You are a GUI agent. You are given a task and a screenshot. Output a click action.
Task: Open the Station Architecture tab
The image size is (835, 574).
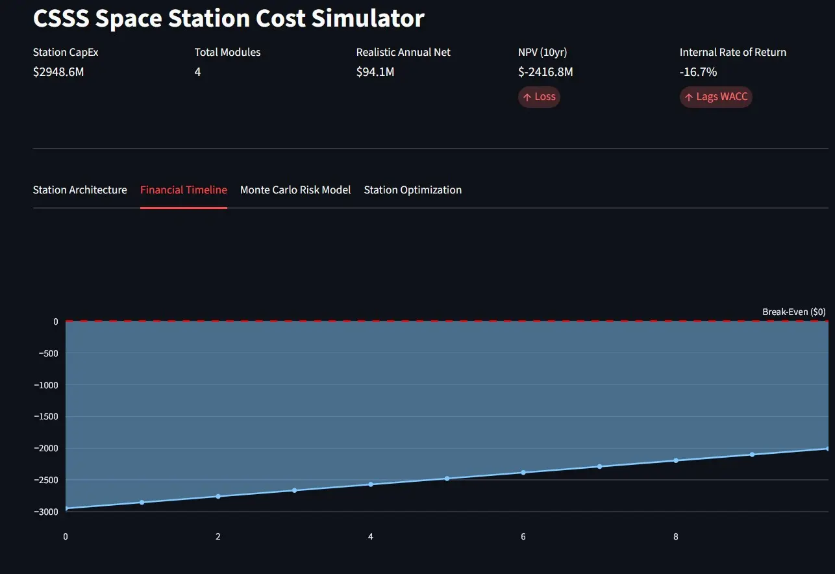[80, 190]
